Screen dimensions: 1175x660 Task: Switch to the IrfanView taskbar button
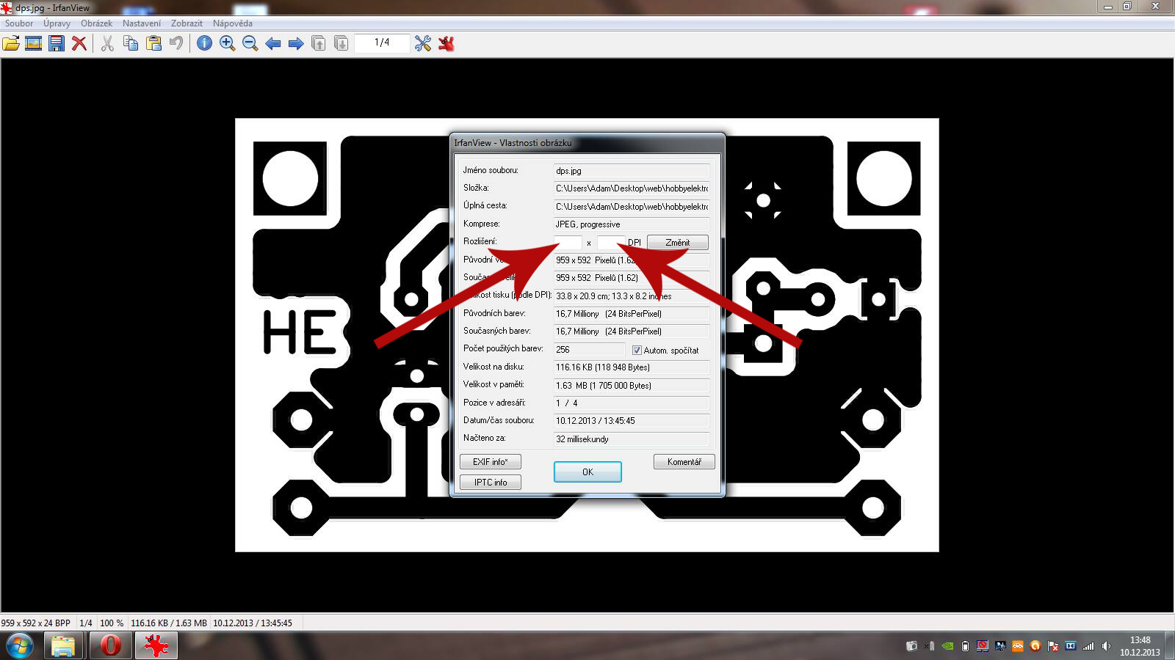[x=156, y=646]
